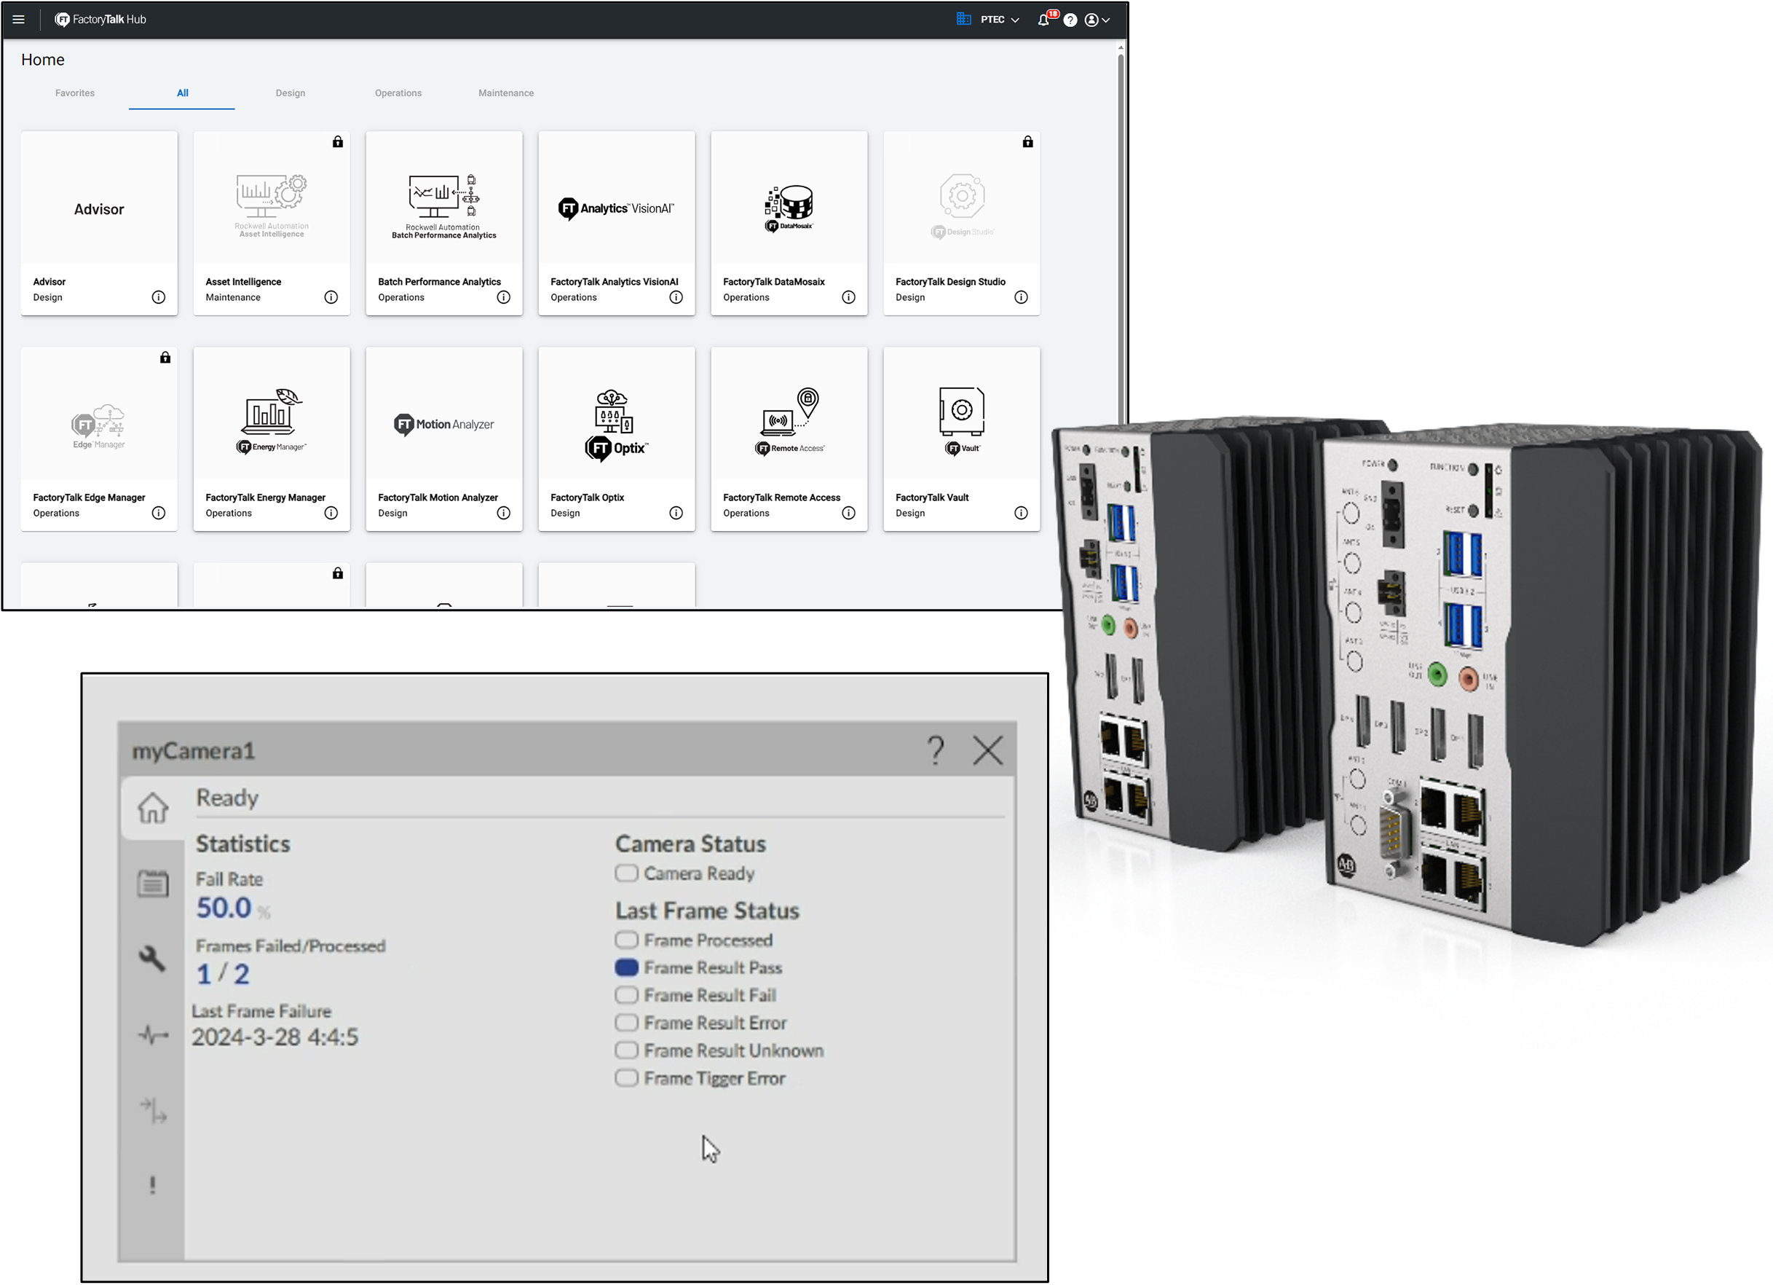Open the exclamation alarm tab in myCamera1
Screen dimensions: 1773x1285
(x=152, y=1185)
